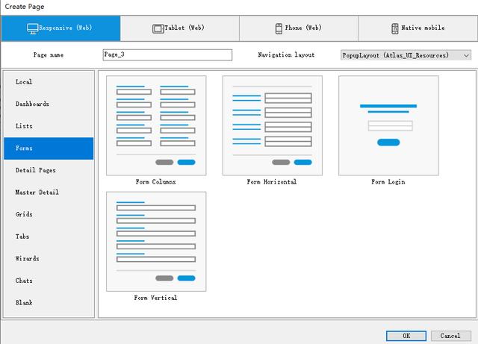Select the Lists template category
The height and width of the screenshot is (344, 478).
[x=49, y=126]
